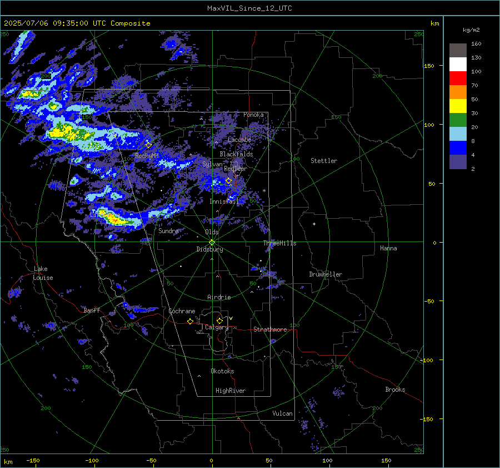Image resolution: width=500 pixels, height=468 pixels.
Task: Click the Sundre town label
Action: (x=168, y=231)
